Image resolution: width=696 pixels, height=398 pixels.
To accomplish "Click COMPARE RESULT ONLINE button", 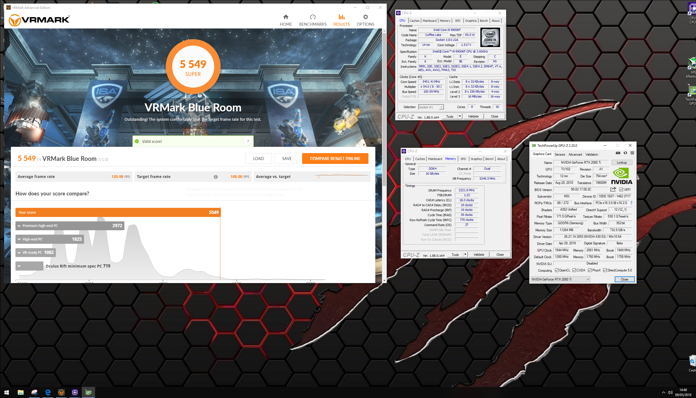I will [335, 159].
